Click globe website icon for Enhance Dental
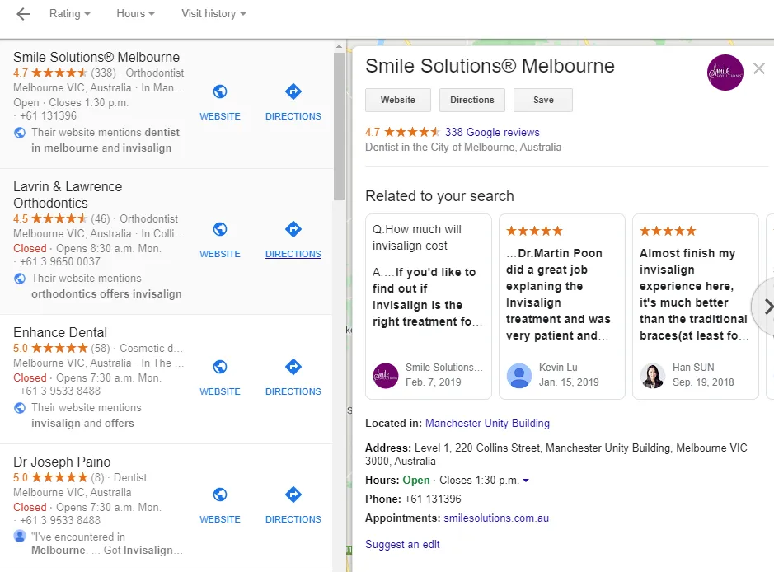Image resolution: width=774 pixels, height=572 pixels. [220, 367]
